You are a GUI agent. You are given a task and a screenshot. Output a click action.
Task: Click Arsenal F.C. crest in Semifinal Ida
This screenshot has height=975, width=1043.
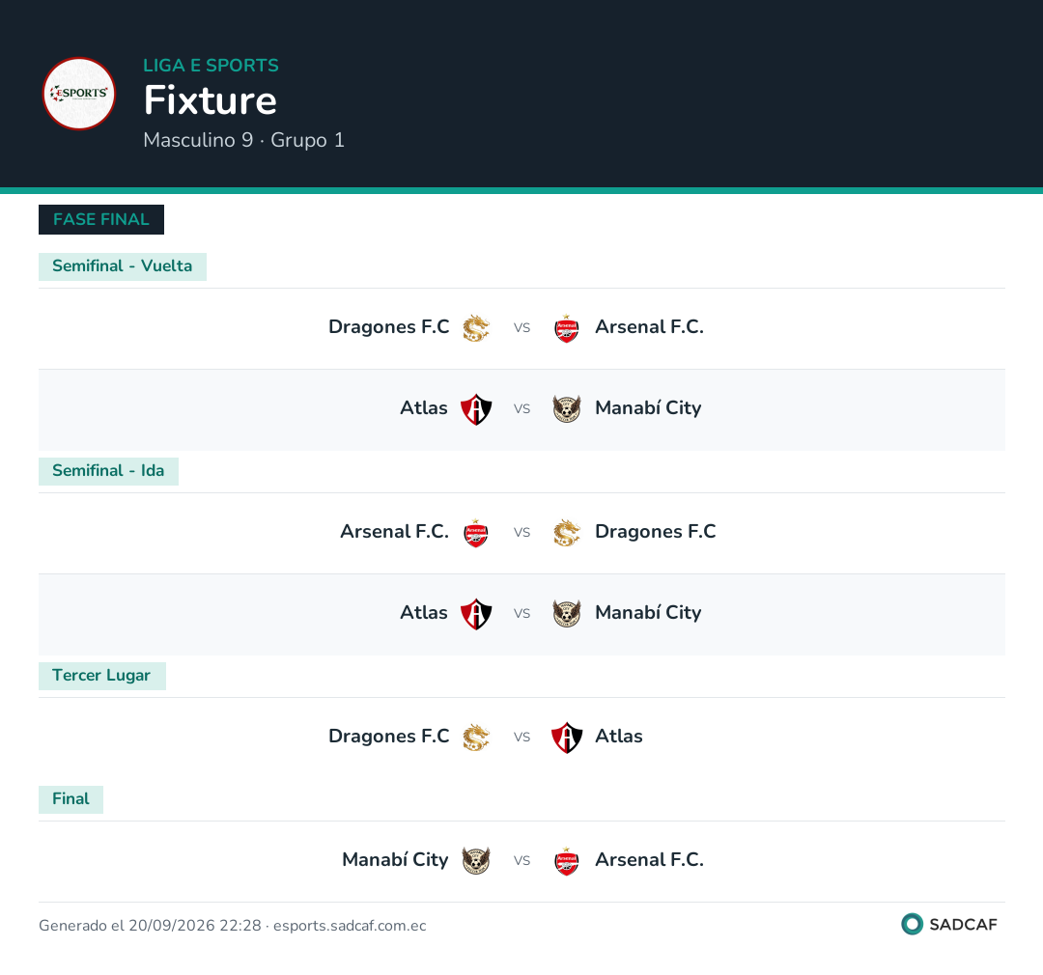pyautogui.click(x=476, y=534)
